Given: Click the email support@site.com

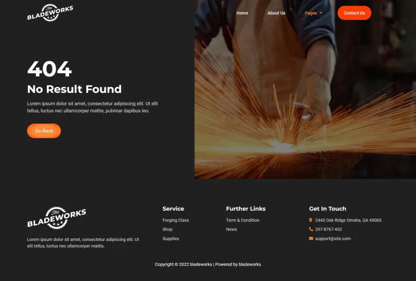Looking at the screenshot, I should pyautogui.click(x=333, y=238).
